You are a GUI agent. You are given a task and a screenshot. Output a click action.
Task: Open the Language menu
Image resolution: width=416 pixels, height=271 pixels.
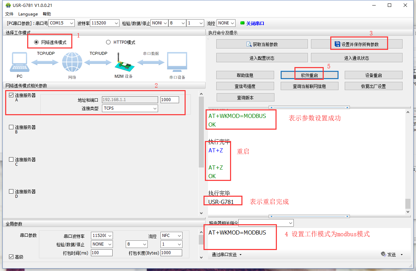coord(28,14)
